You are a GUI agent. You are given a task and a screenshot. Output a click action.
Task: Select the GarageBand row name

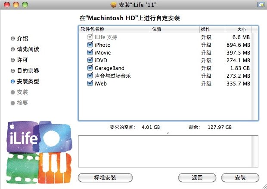[109, 68]
